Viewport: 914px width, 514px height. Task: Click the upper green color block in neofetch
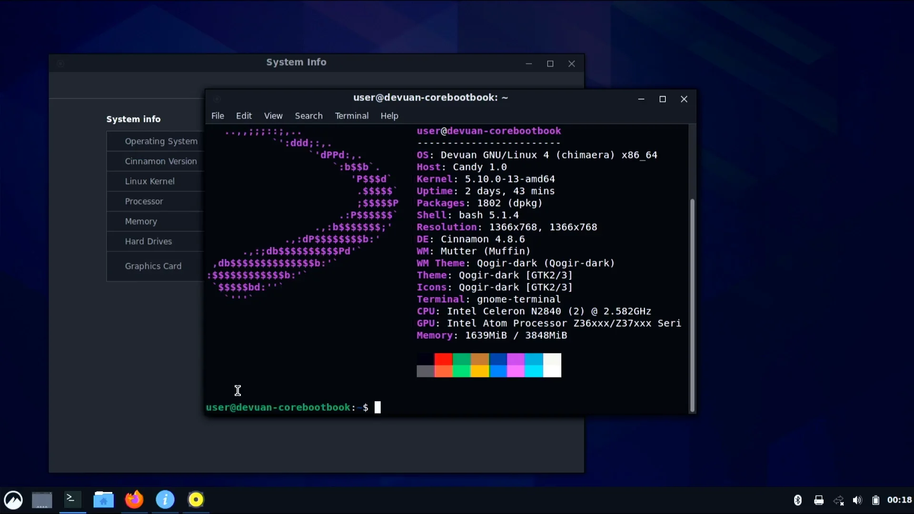461,359
